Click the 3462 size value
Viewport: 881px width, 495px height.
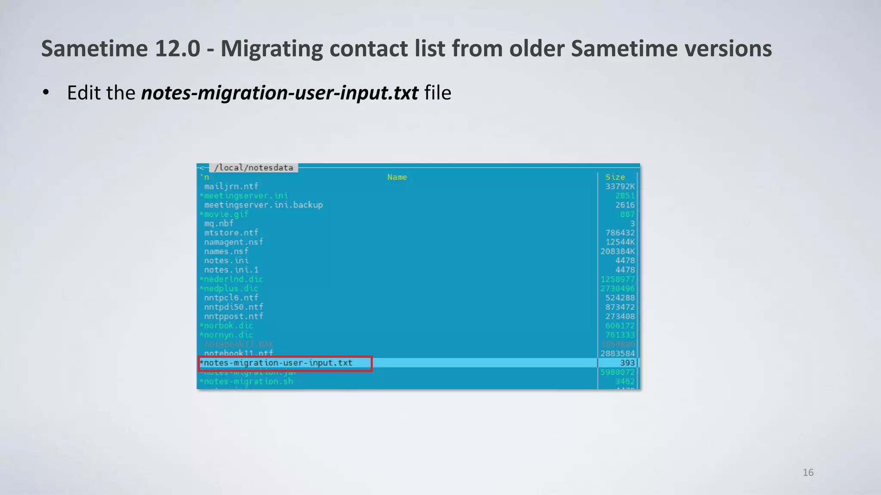pos(625,381)
